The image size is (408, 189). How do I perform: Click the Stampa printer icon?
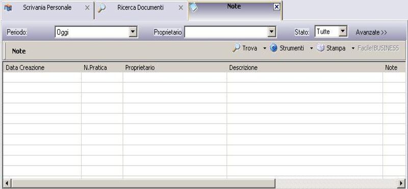(321, 48)
